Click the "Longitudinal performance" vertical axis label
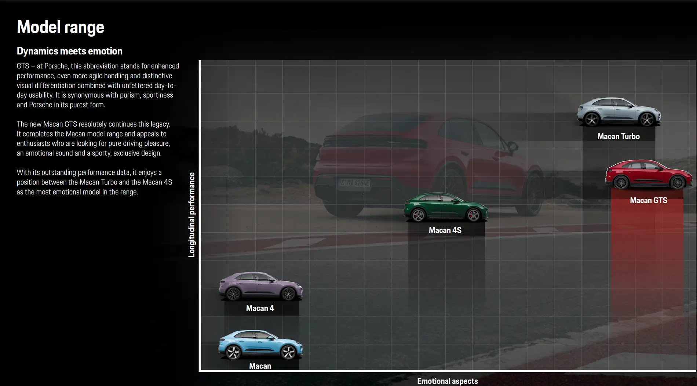697x386 pixels. click(x=191, y=215)
